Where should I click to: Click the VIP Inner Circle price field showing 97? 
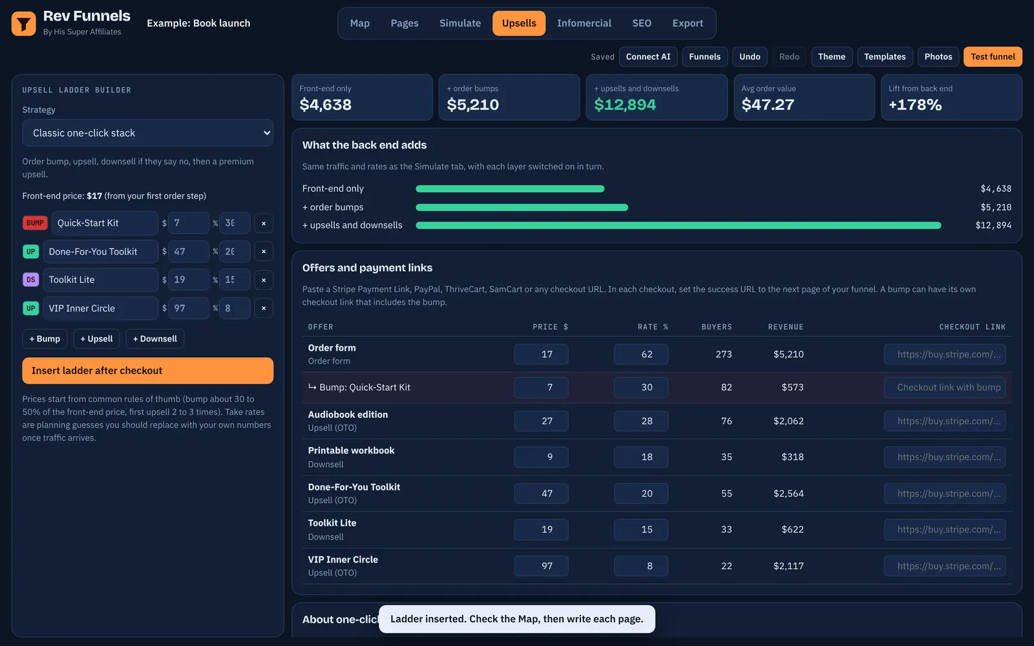[189, 308]
